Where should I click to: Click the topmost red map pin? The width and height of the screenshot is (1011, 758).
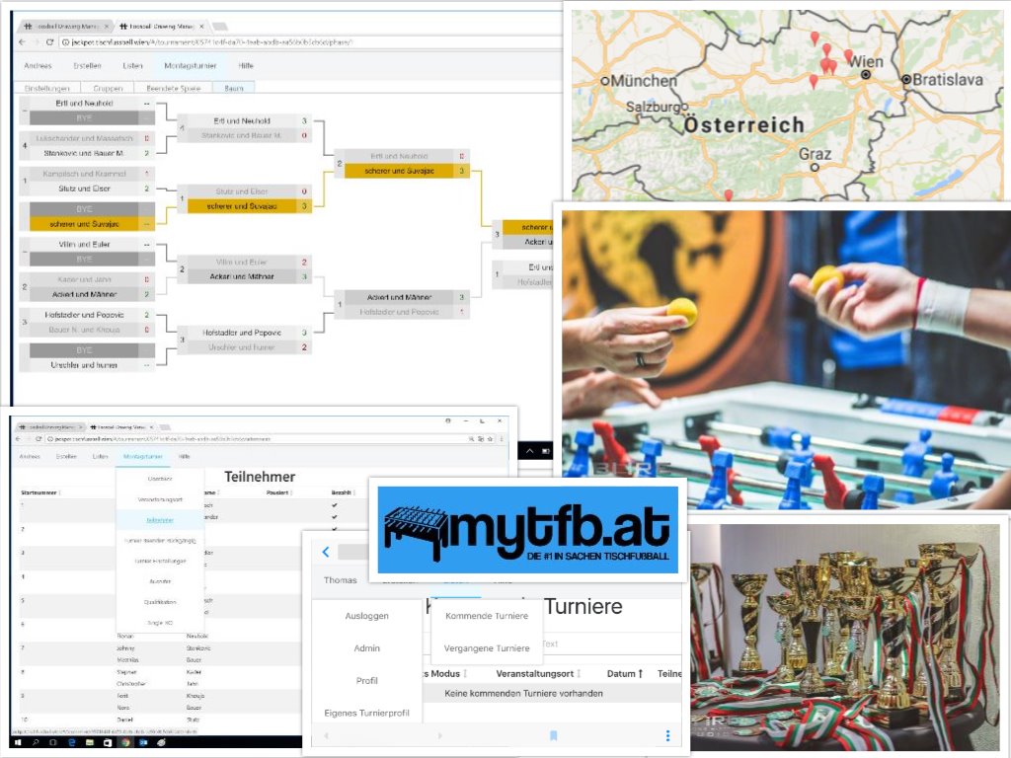click(815, 38)
